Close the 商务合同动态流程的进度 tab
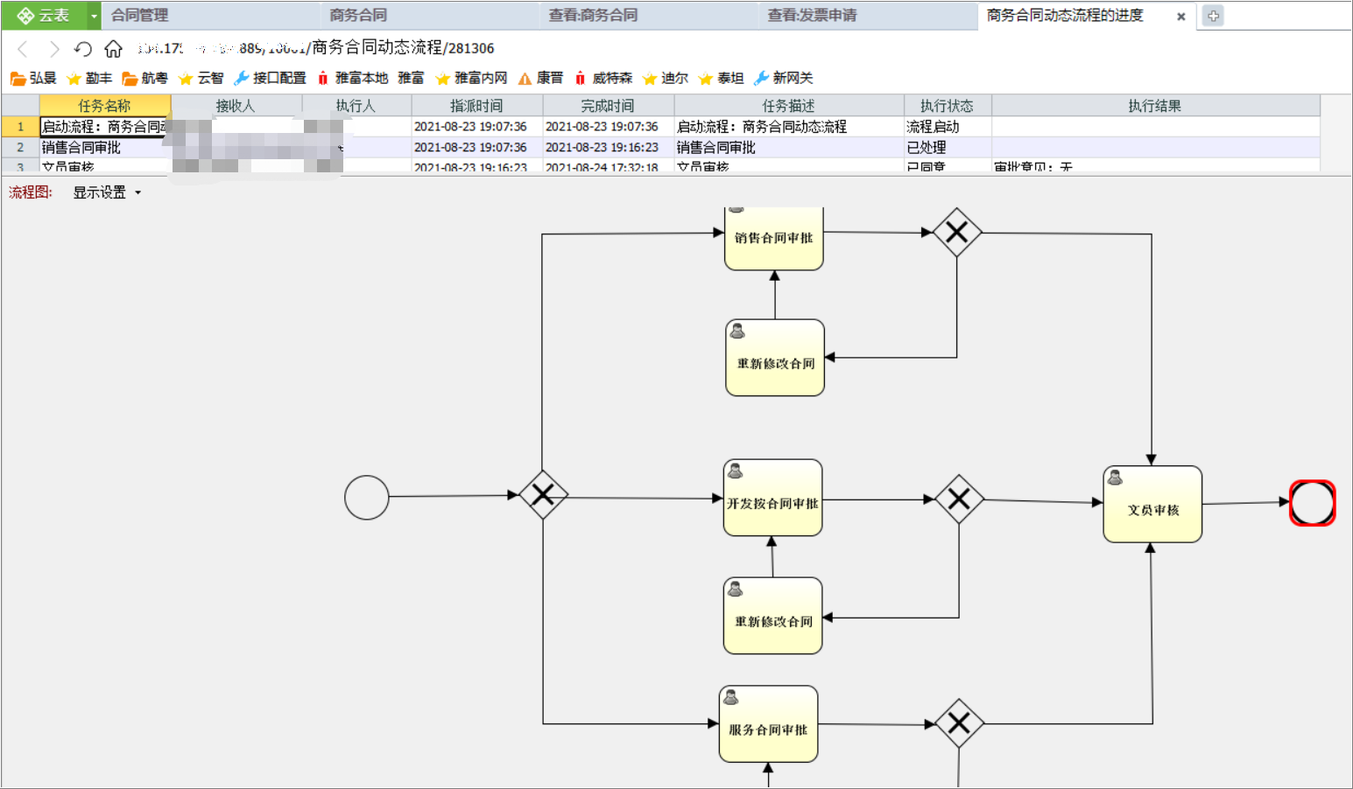Image resolution: width=1353 pixels, height=789 pixels. point(1180,17)
